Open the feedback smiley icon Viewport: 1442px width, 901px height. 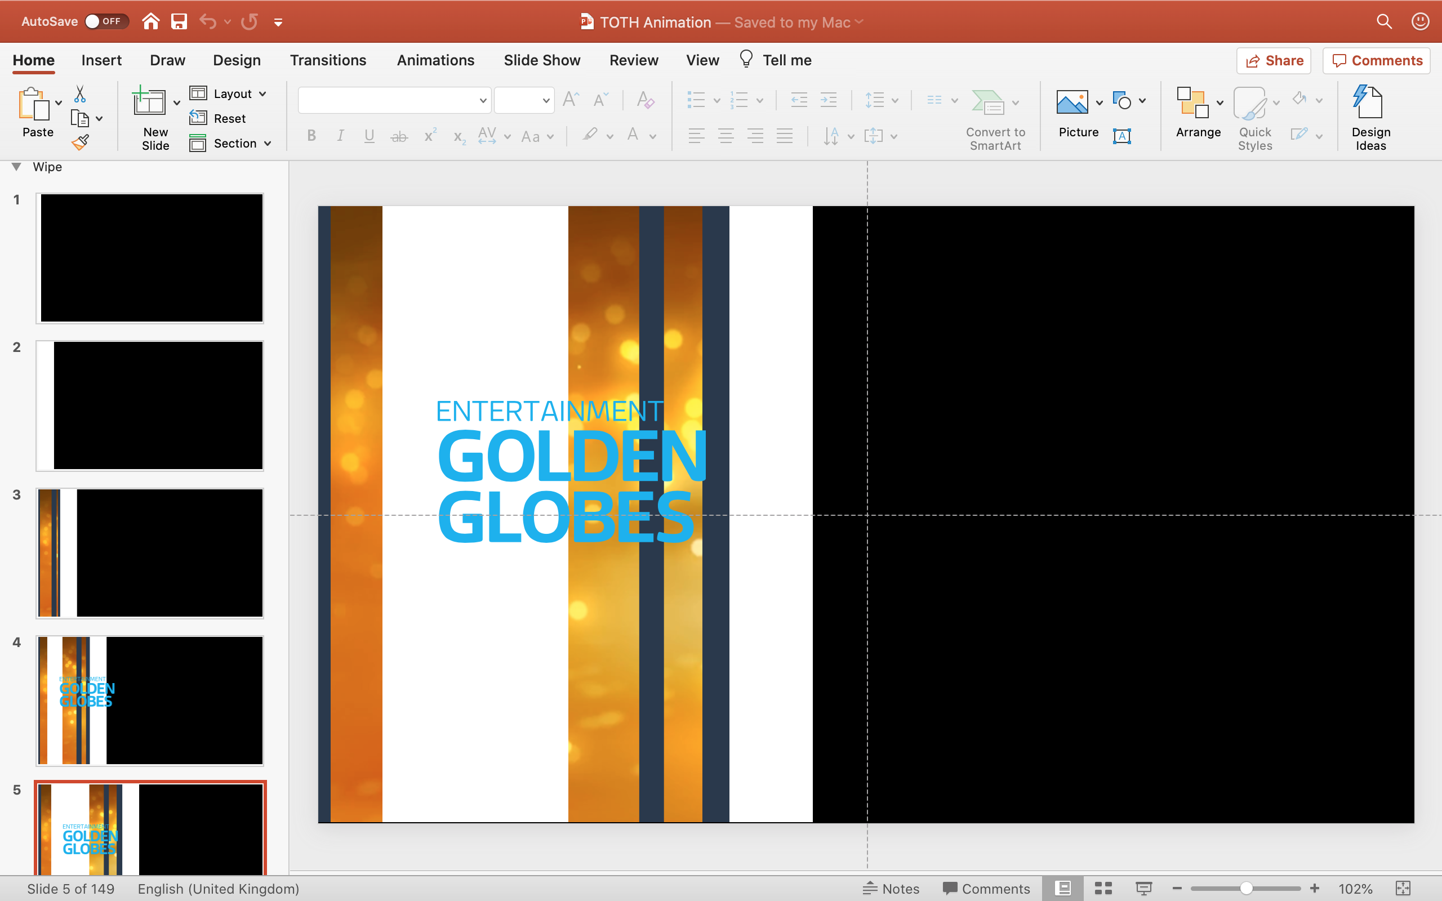[x=1421, y=22]
